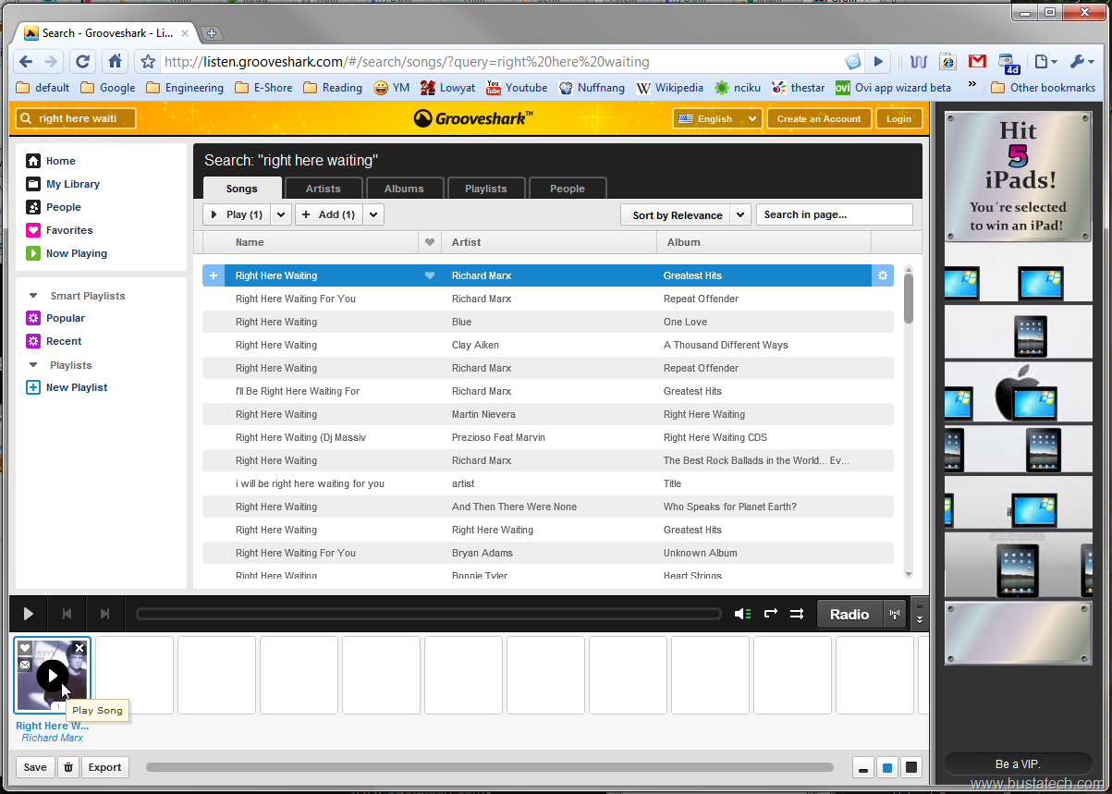The height and width of the screenshot is (794, 1112).
Task: Select the Songs tab
Action: click(242, 189)
